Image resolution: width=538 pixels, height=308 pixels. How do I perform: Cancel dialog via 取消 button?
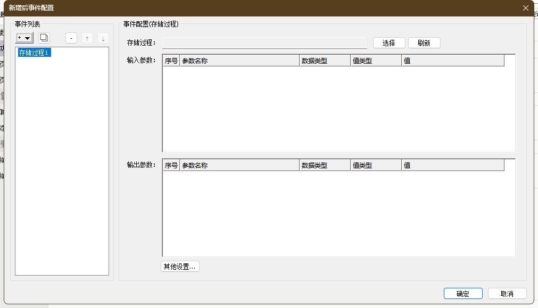tap(507, 294)
